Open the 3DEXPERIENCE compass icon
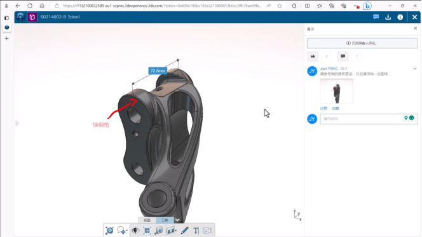 tap(20, 17)
